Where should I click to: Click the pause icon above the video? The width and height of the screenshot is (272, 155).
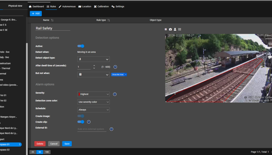tap(166, 29)
